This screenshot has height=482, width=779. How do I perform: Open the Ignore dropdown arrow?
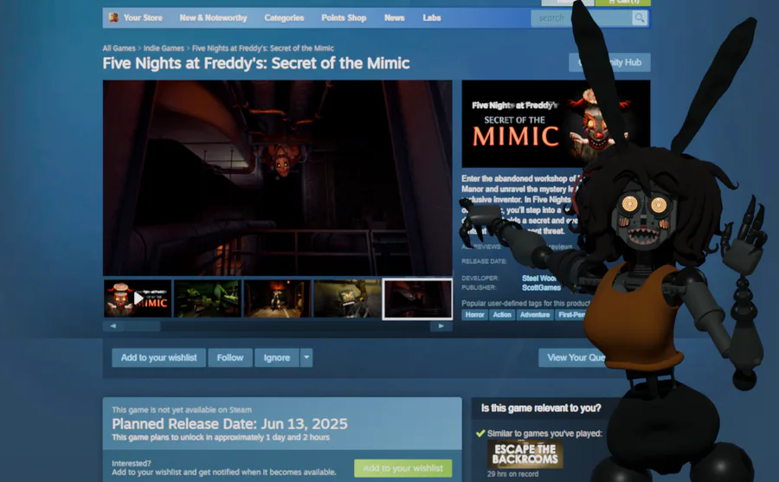306,357
